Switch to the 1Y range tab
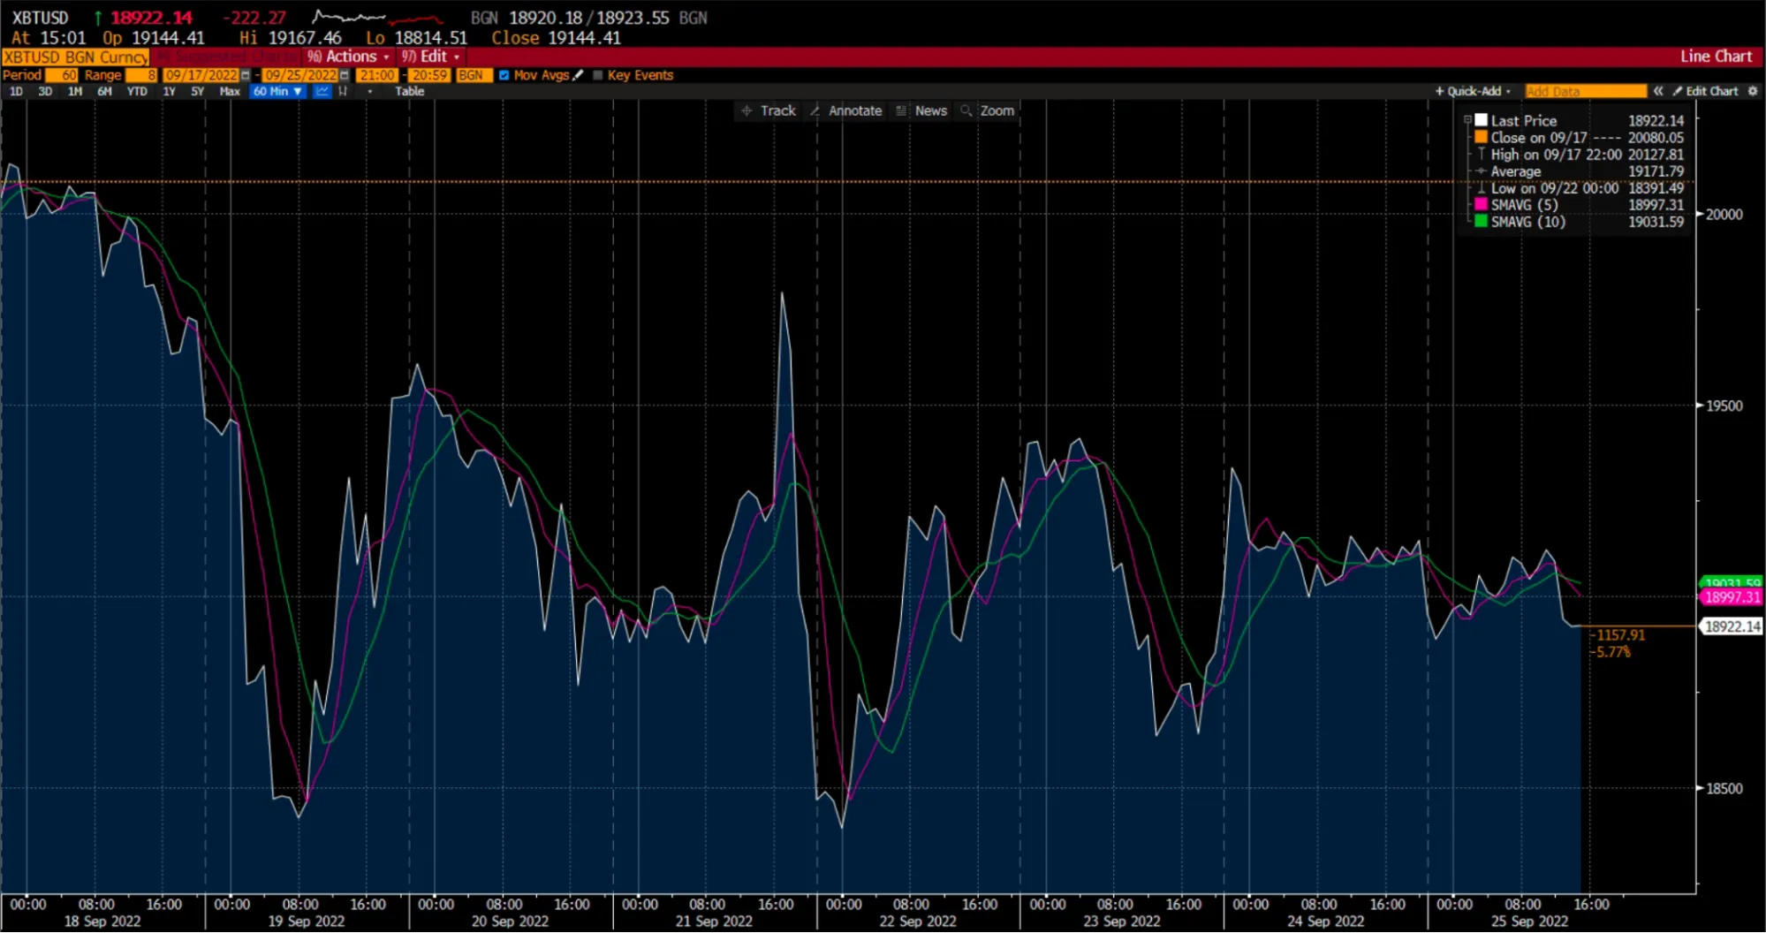Screen dimensions: 1766x933 point(169,91)
